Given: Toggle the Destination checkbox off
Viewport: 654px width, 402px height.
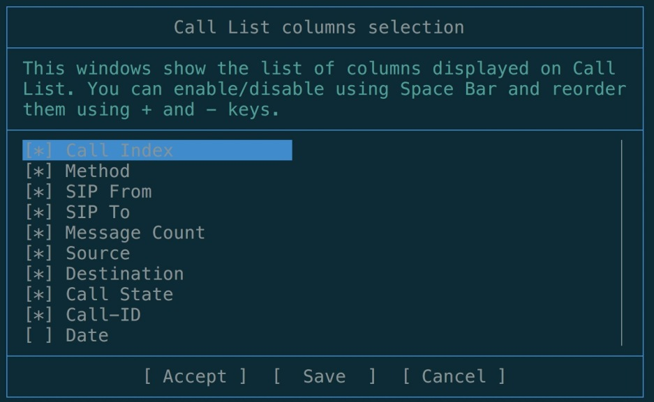Looking at the screenshot, I should (38, 274).
